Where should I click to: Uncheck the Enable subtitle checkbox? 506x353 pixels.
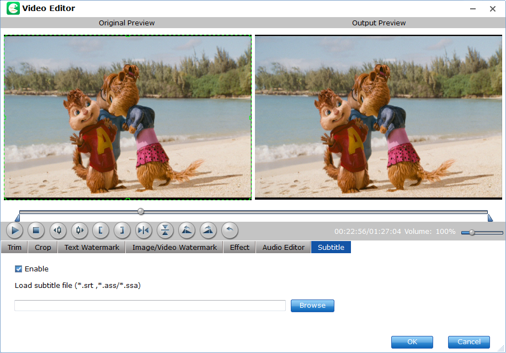(x=19, y=269)
